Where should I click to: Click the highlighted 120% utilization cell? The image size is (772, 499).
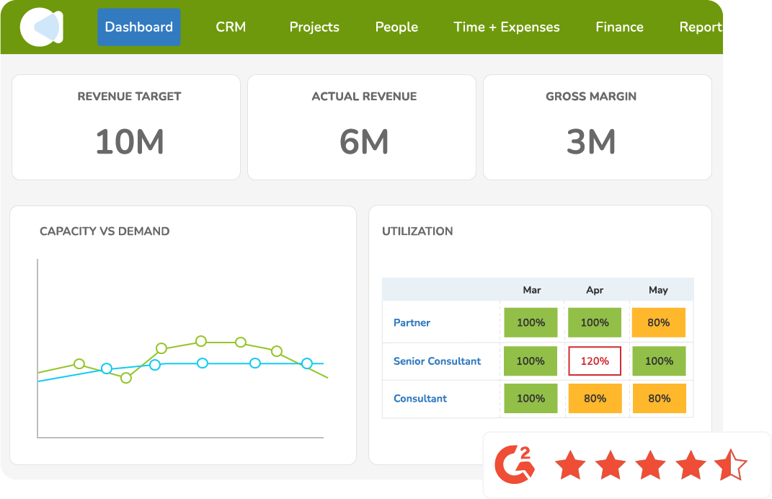click(x=594, y=361)
